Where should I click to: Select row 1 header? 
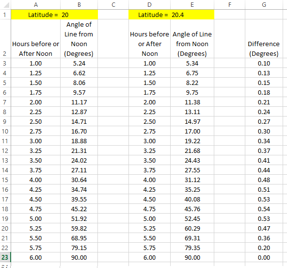pyautogui.click(x=5, y=15)
